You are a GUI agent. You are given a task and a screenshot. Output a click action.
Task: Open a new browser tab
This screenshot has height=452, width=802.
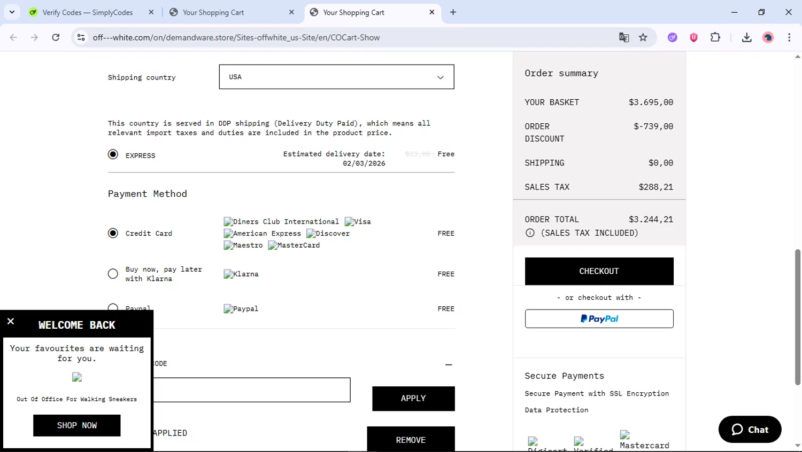coord(453,12)
